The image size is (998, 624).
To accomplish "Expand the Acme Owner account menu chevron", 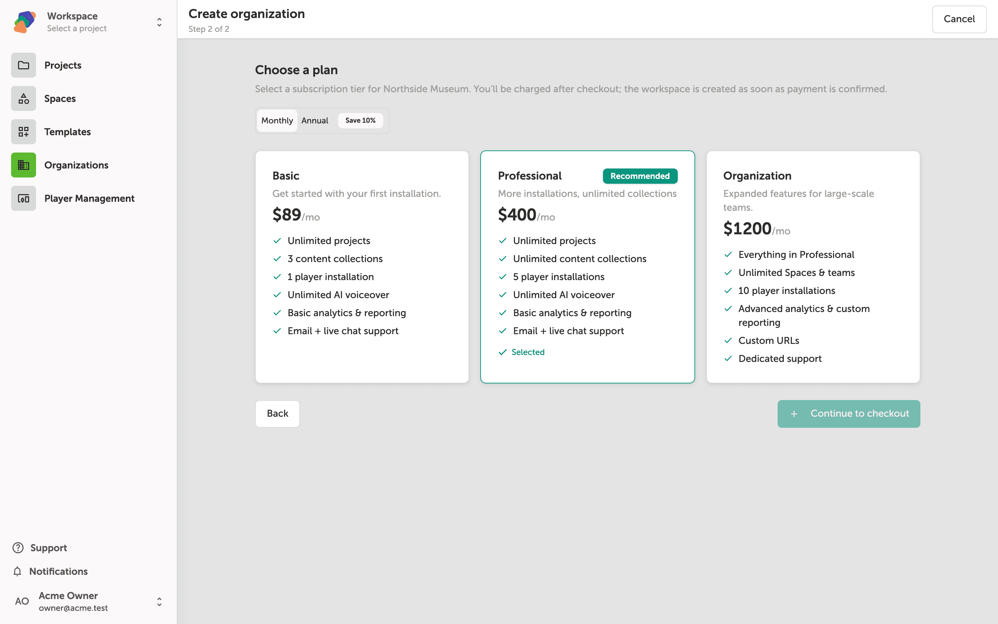I will click(159, 602).
